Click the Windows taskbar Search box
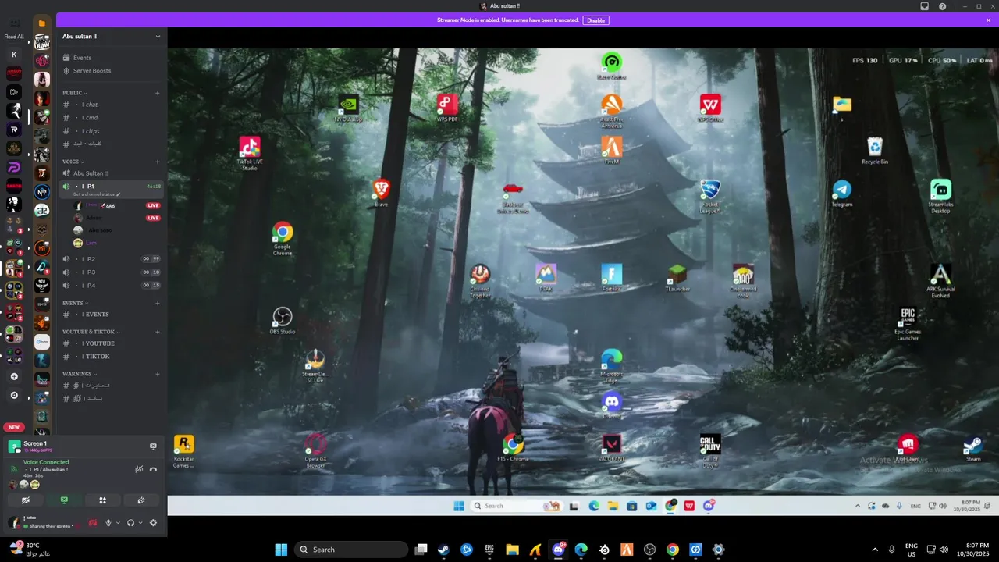The image size is (999, 562). 350,550
